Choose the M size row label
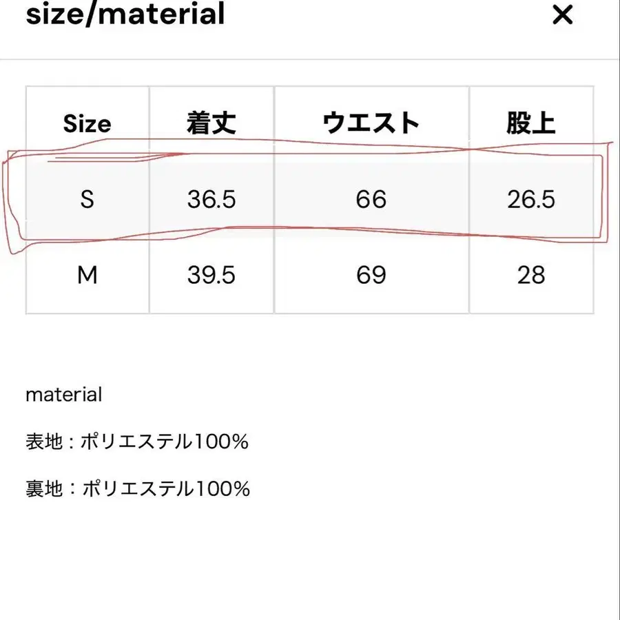This screenshot has width=620, height=620. coord(87,276)
